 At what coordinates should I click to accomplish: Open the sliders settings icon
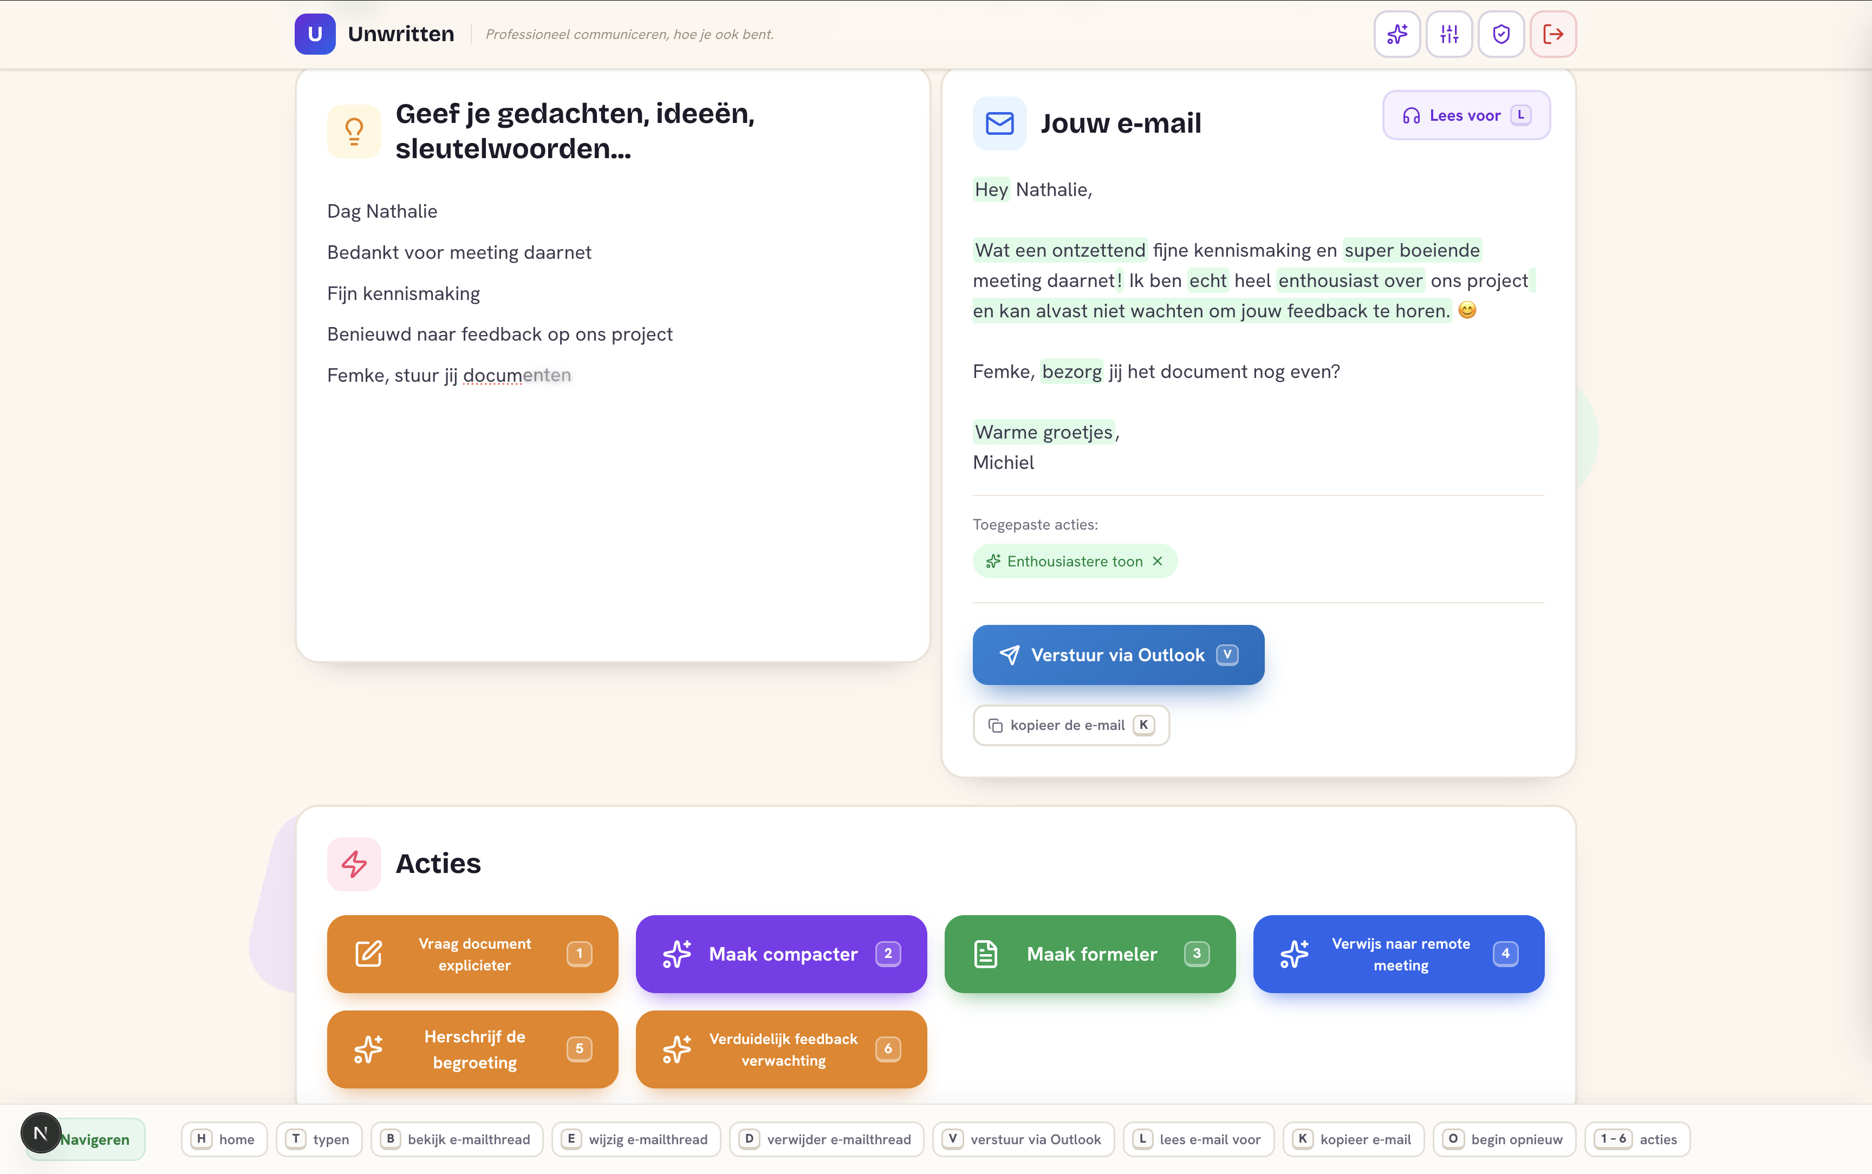click(1449, 34)
